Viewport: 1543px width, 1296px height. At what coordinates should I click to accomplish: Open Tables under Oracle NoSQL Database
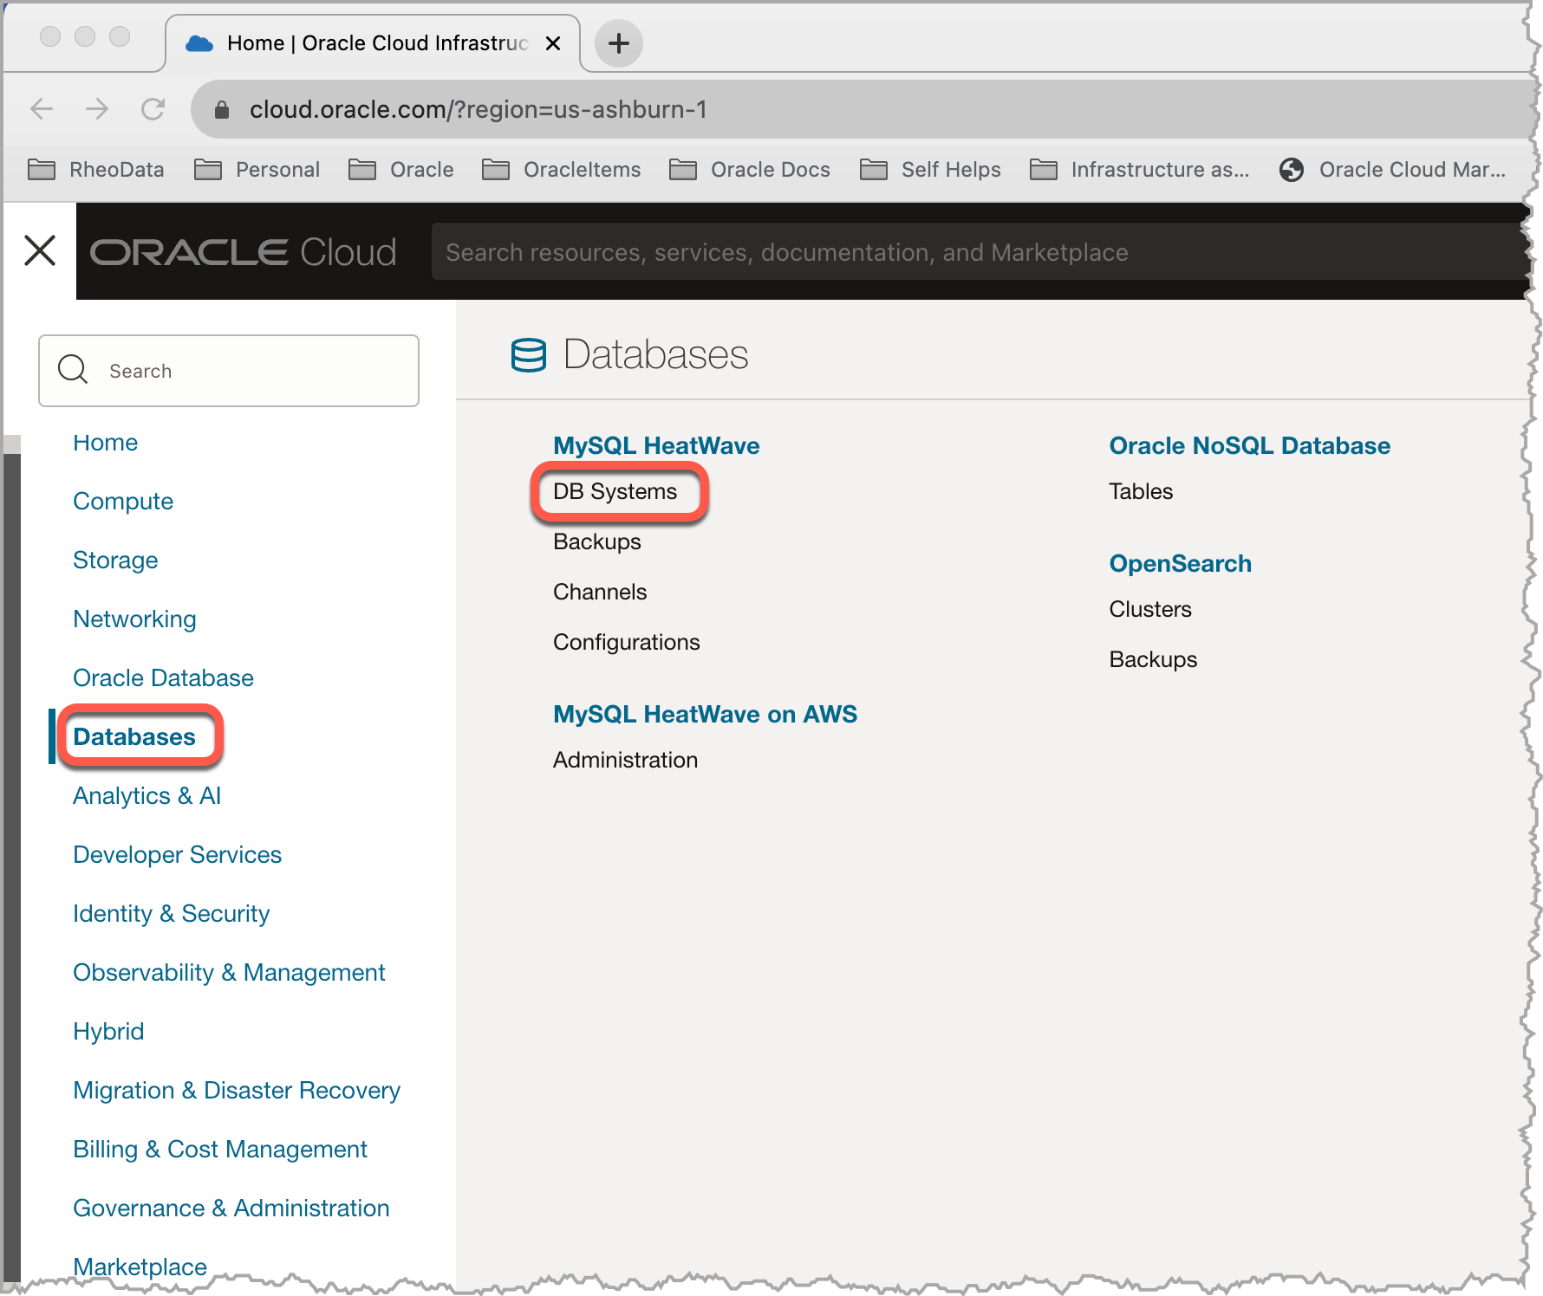point(1141,492)
